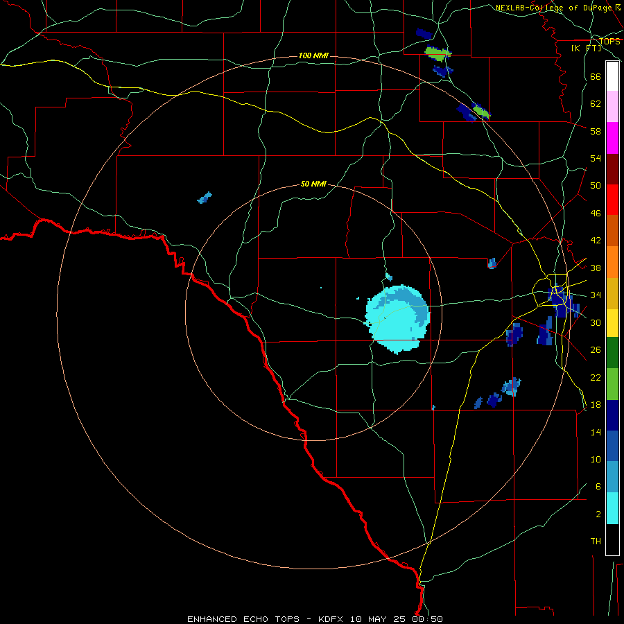Click legend value '34'
The width and height of the screenshot is (624, 624).
(x=596, y=295)
